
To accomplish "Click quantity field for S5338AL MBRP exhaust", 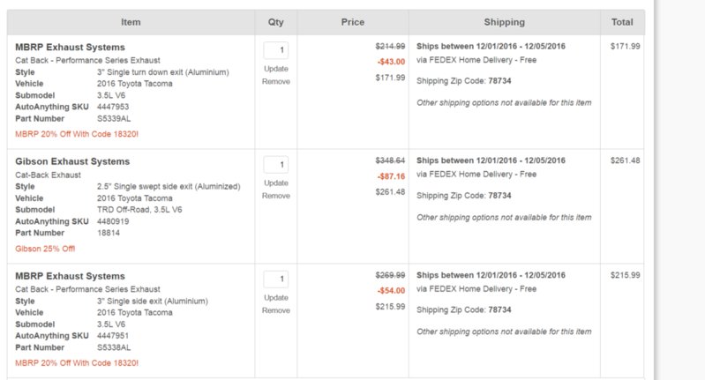I will tap(275, 279).
